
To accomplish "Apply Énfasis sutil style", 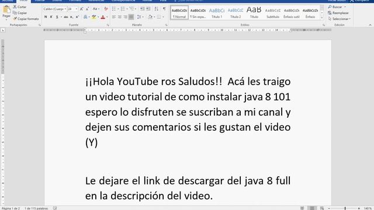I will [292, 13].
